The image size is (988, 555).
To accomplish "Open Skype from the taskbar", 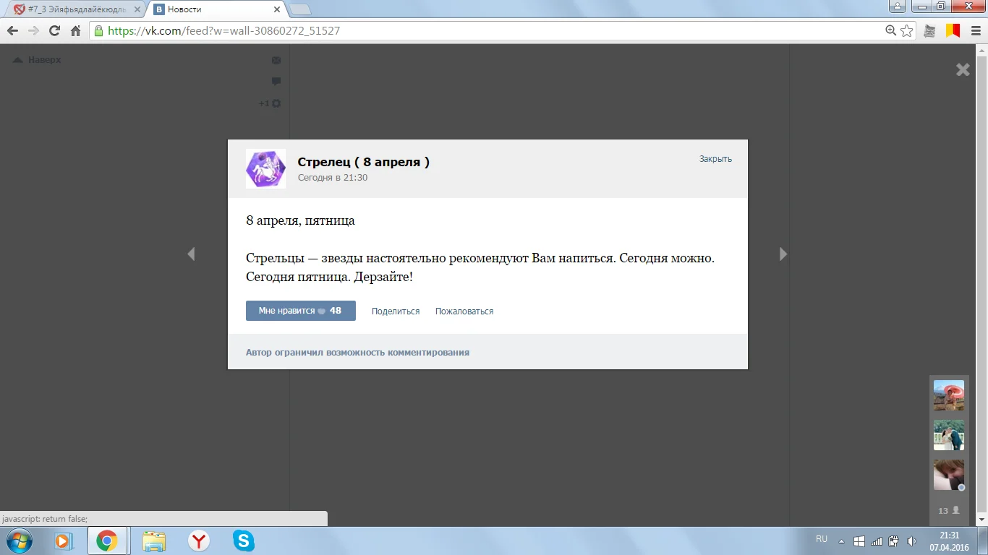I will tap(244, 541).
